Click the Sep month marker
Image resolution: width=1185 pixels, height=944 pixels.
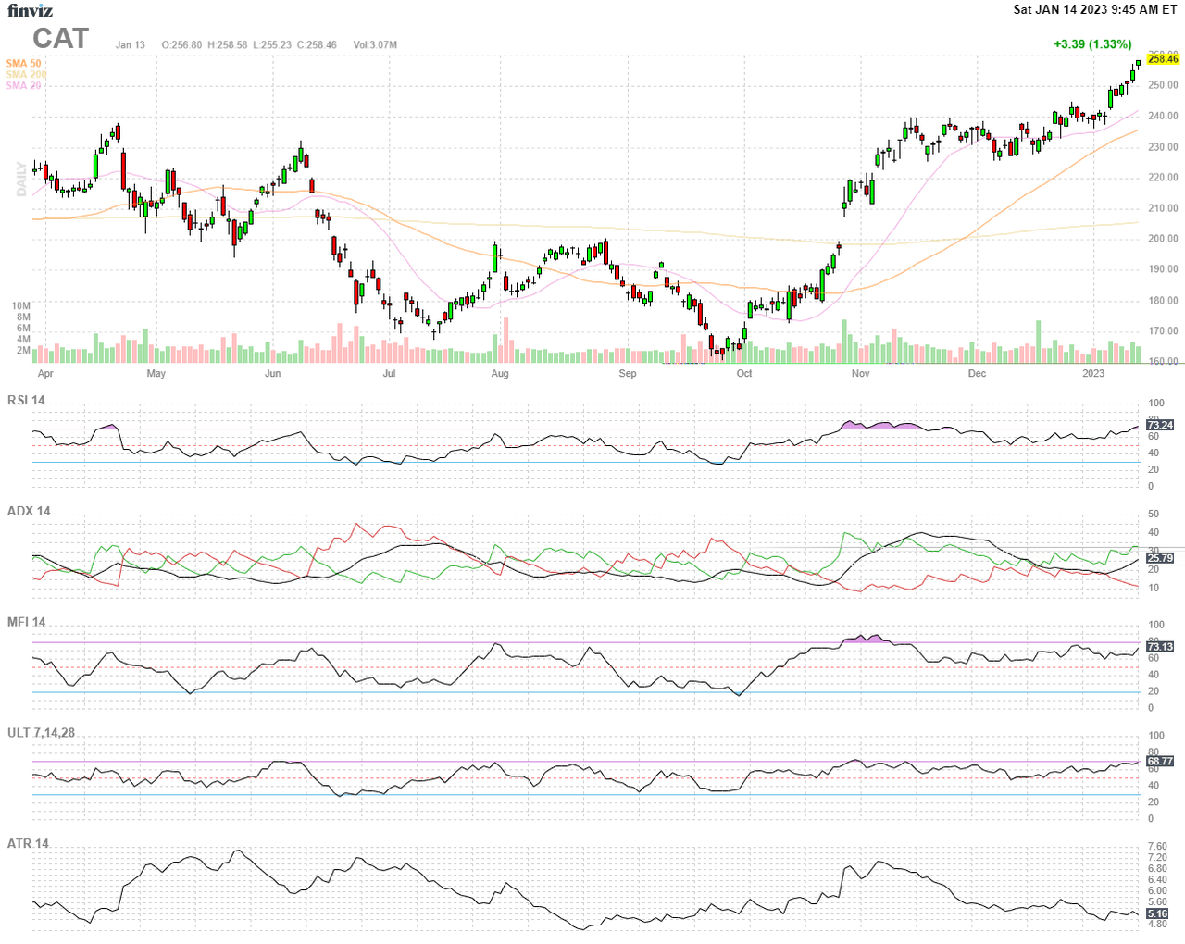click(x=628, y=374)
